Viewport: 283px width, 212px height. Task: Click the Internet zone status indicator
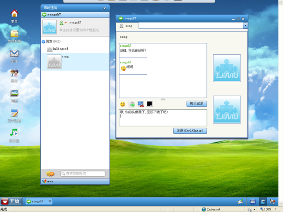click(211, 209)
